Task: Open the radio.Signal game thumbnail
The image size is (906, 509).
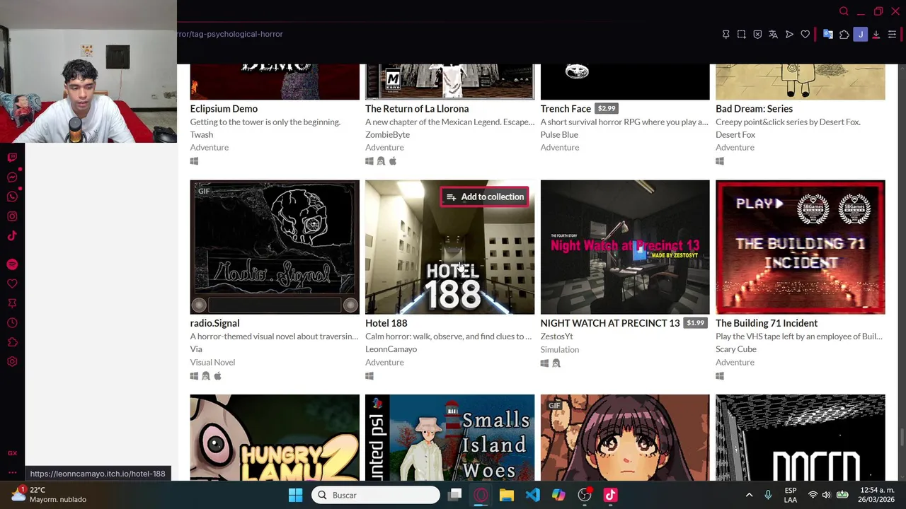Action: pyautogui.click(x=275, y=247)
